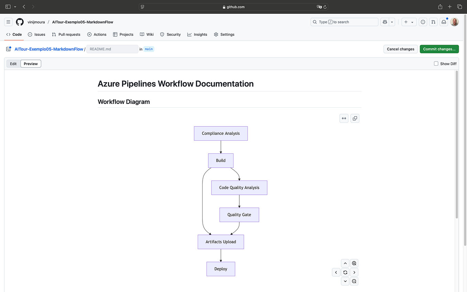Open the Actions tab
Image resolution: width=467 pixels, height=292 pixels.
[97, 34]
